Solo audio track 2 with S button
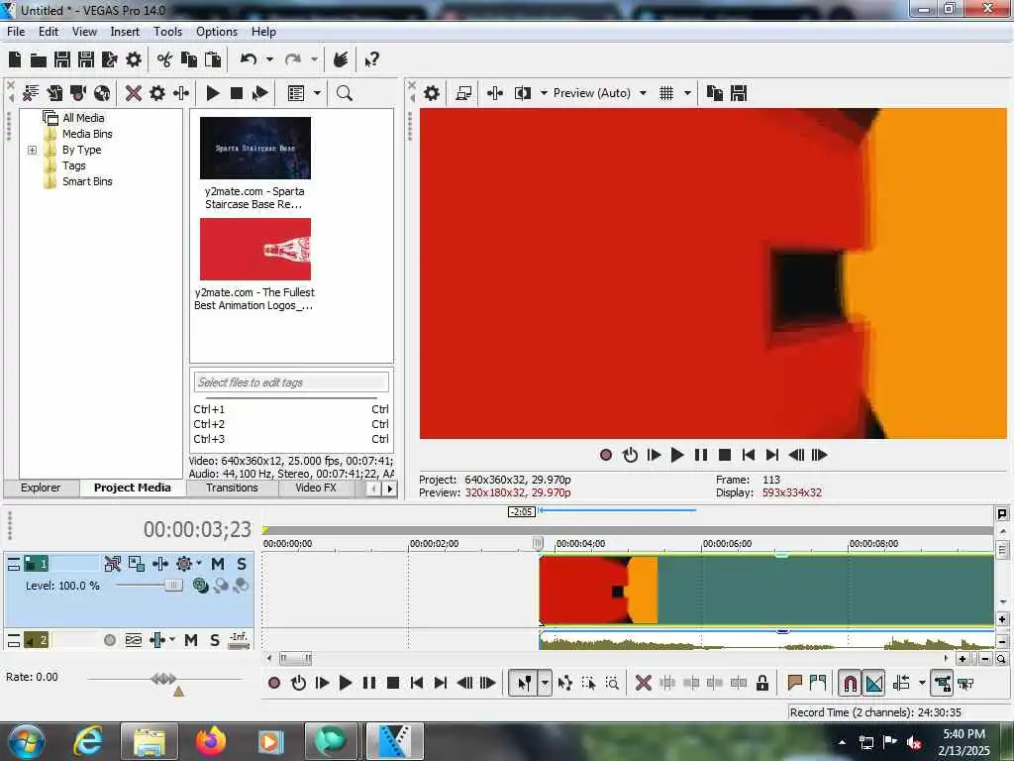 [214, 641]
